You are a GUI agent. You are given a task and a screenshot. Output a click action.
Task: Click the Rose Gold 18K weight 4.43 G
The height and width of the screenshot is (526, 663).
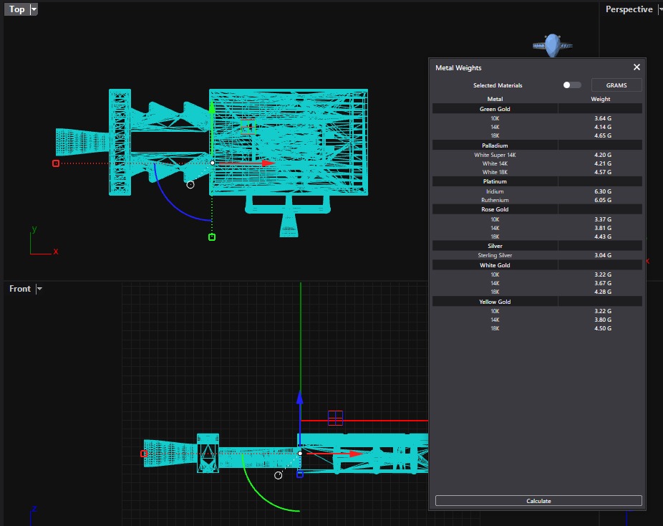(x=603, y=236)
